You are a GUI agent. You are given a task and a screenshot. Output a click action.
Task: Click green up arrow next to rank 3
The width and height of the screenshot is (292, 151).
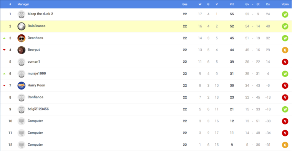[4, 38]
